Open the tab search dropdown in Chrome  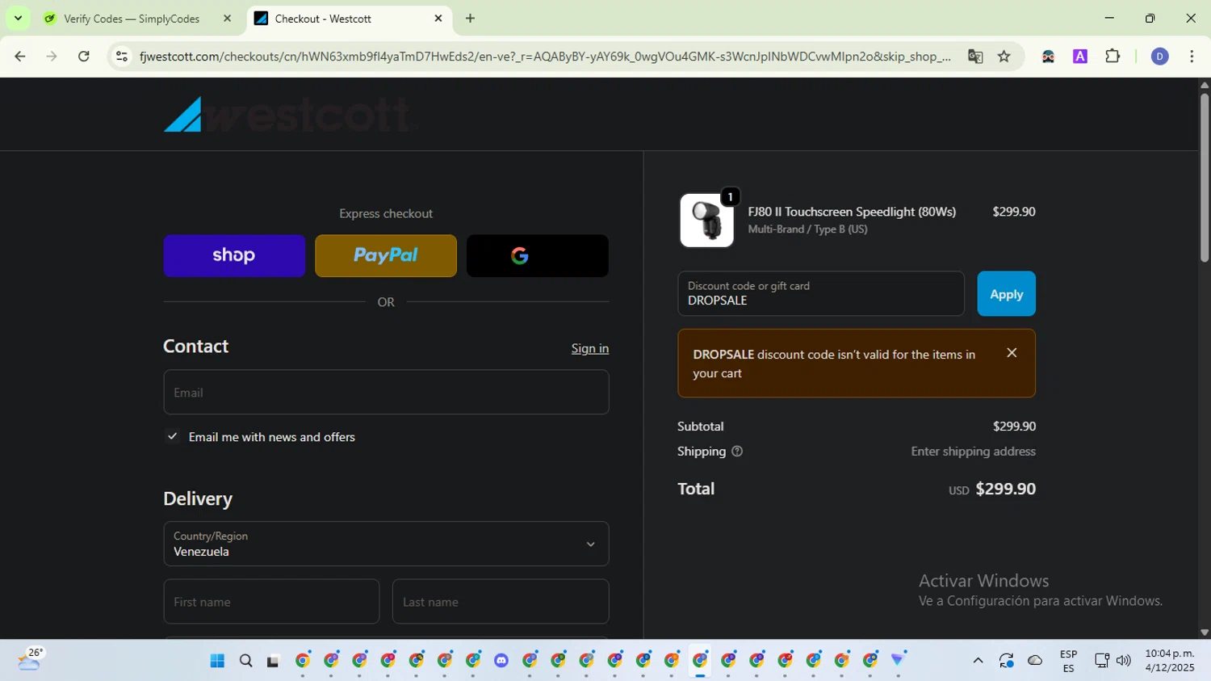(x=18, y=18)
